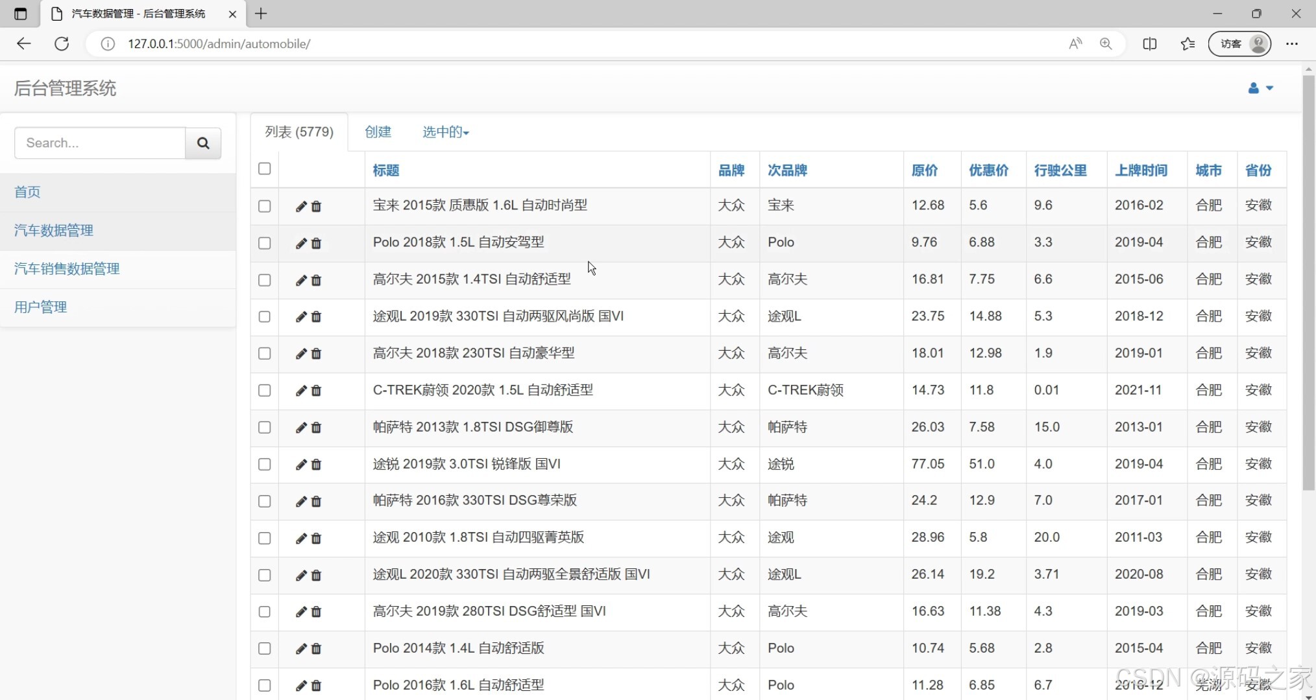Refresh the browser page

[x=62, y=44]
